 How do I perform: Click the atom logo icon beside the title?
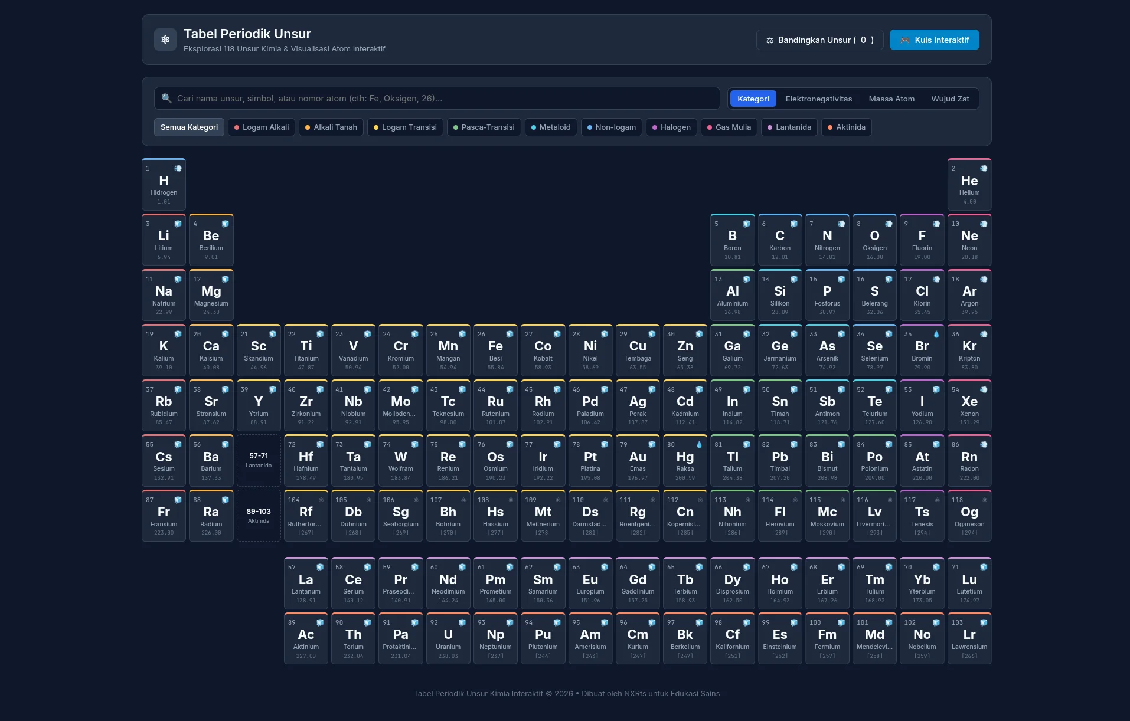pos(165,40)
